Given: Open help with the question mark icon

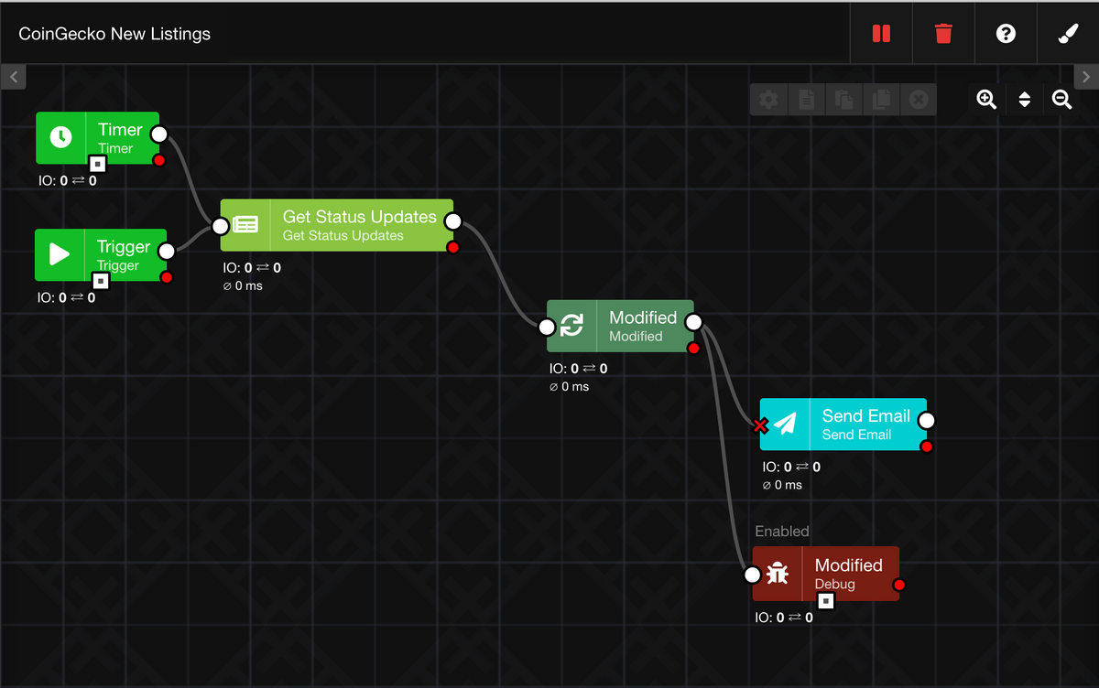Looking at the screenshot, I should tap(1006, 34).
